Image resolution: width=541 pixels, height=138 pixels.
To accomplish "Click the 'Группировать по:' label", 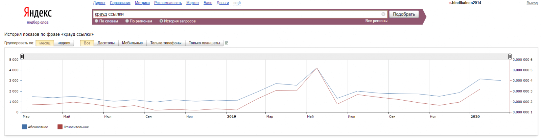I will tap(19, 43).
